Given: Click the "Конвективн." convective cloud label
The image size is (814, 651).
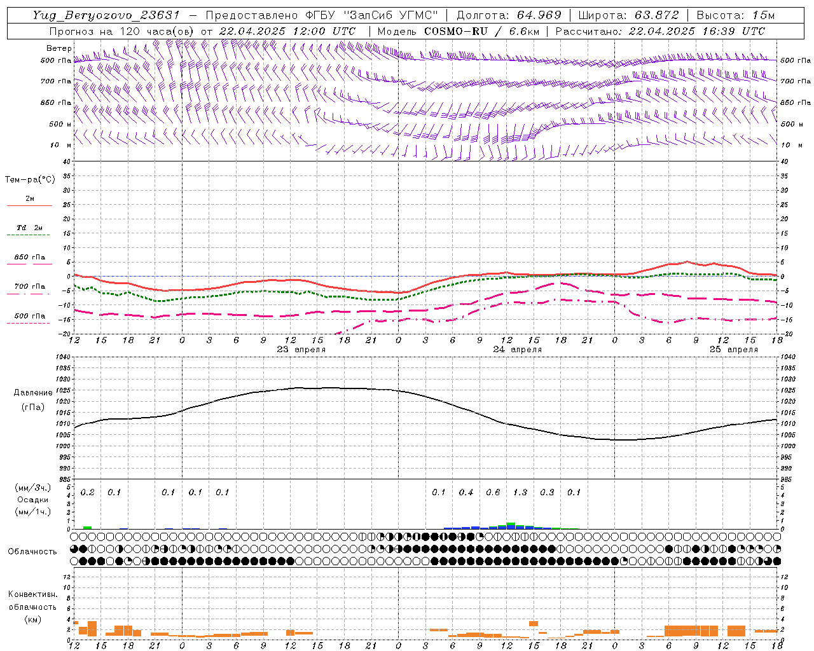Looking at the screenshot, I should point(32,594).
